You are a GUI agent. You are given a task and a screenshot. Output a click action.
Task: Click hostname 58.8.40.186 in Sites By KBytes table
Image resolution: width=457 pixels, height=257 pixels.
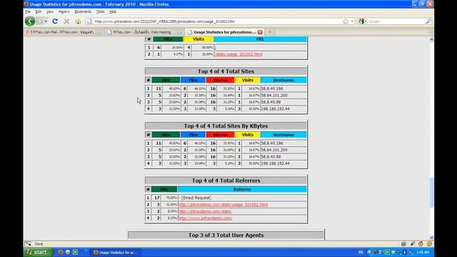(272, 143)
